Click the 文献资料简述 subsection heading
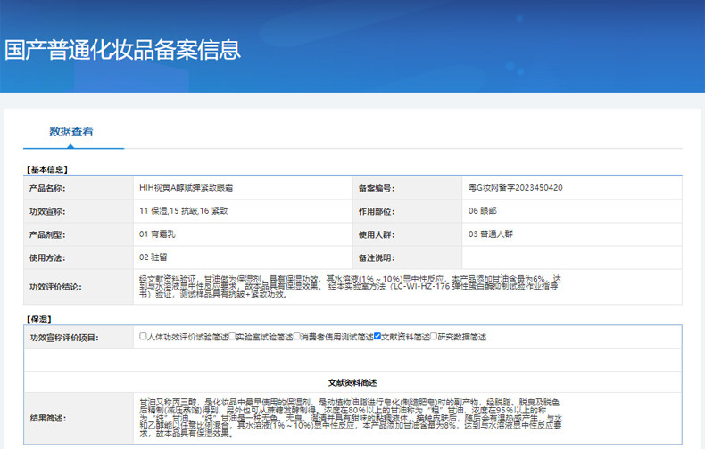 (x=353, y=381)
